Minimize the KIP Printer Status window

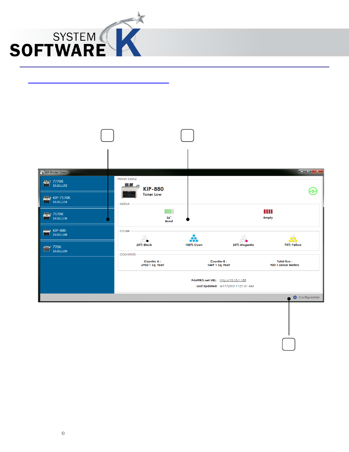tap(302, 171)
